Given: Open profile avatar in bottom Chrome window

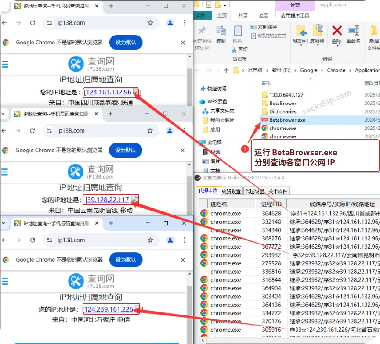Looking at the screenshot, I should tap(170, 240).
